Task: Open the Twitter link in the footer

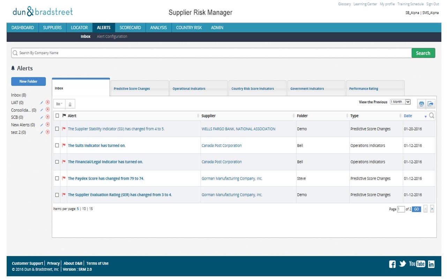Action: point(403,264)
